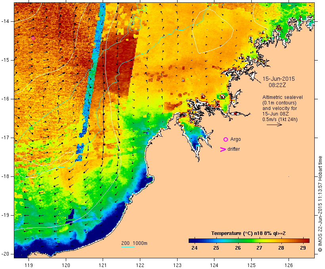Viewport: 325px width, 269px height.
Task: Click the colorbar value '27'
Action: tap(260, 248)
